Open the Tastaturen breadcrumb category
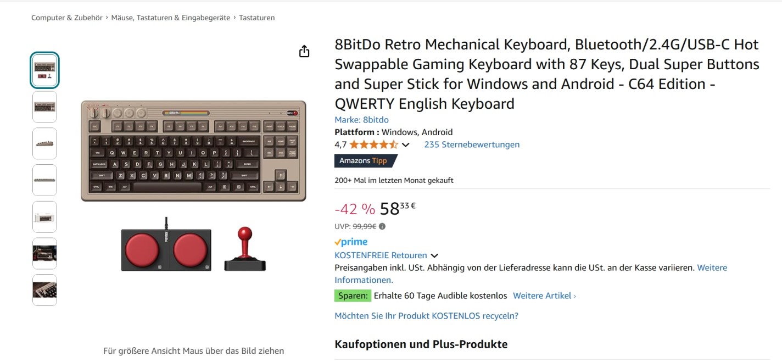The image size is (782, 362). click(257, 18)
